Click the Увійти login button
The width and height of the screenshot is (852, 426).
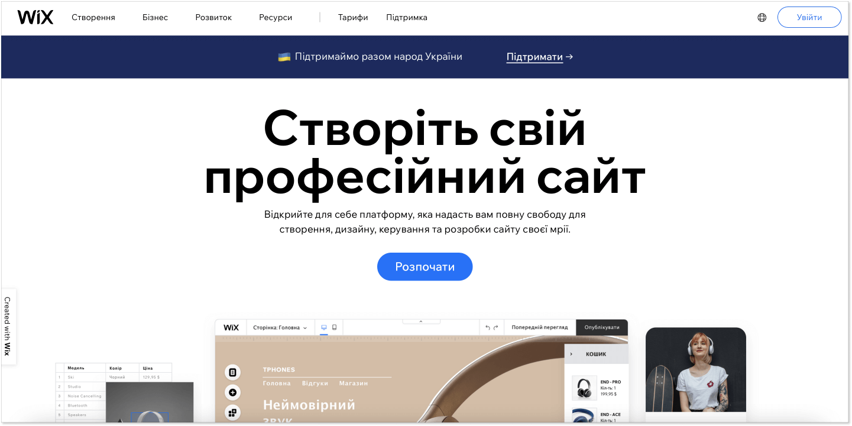[x=809, y=18]
